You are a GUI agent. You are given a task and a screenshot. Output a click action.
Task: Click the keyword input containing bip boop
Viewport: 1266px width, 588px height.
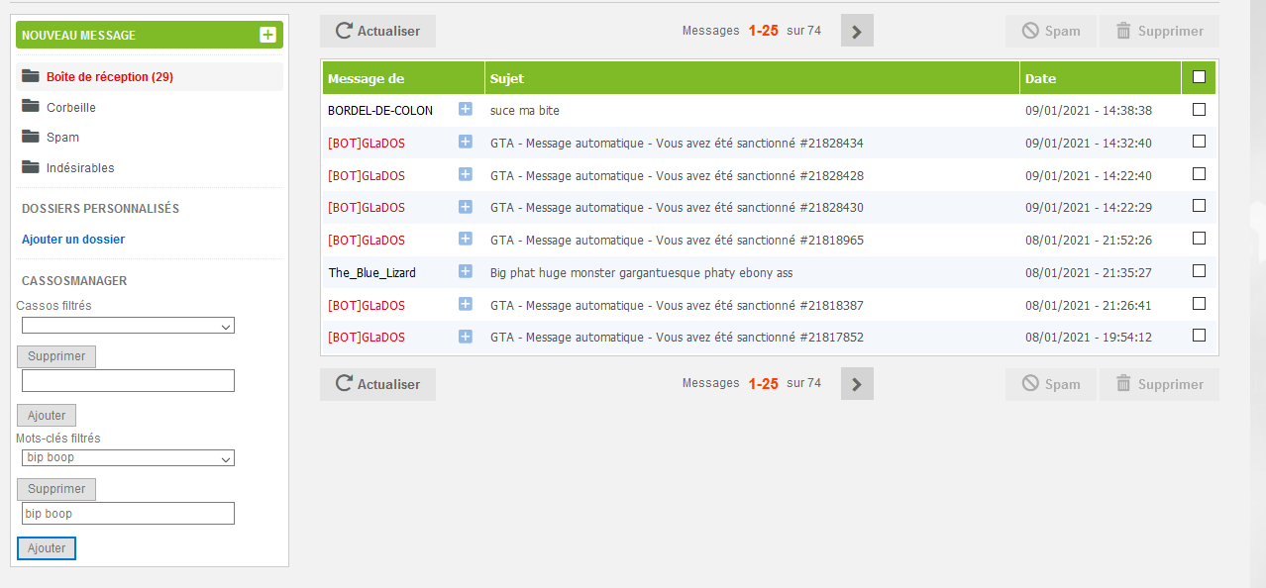[x=128, y=514]
